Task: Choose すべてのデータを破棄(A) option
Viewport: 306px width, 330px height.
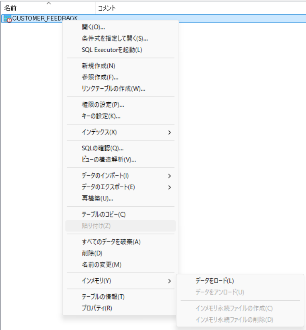Action: point(111,242)
